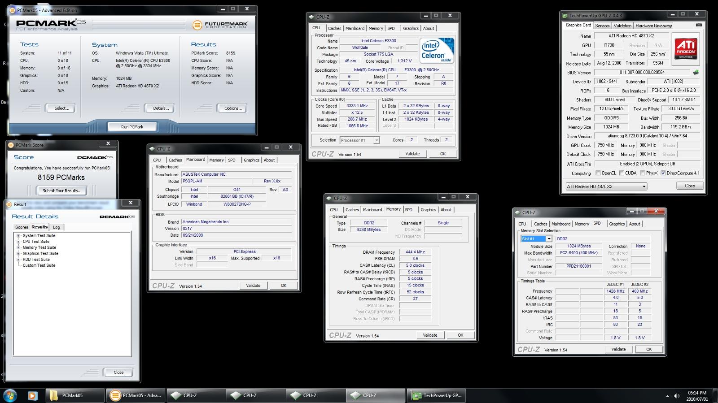
Task: Click the green BIOS save chip icon
Action: [696, 72]
